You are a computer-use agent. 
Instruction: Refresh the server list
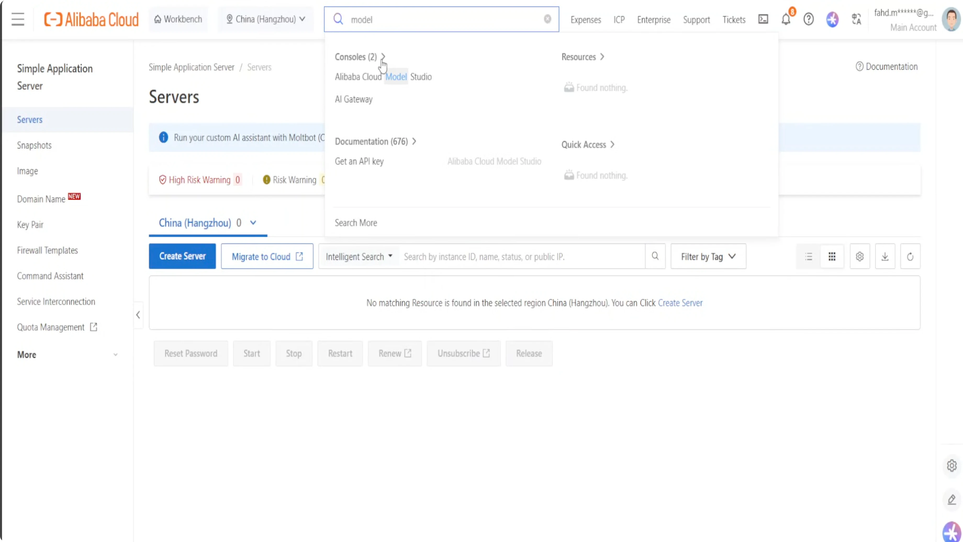910,257
